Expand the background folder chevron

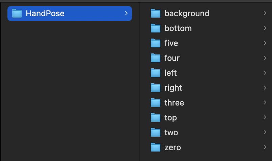coord(265,14)
